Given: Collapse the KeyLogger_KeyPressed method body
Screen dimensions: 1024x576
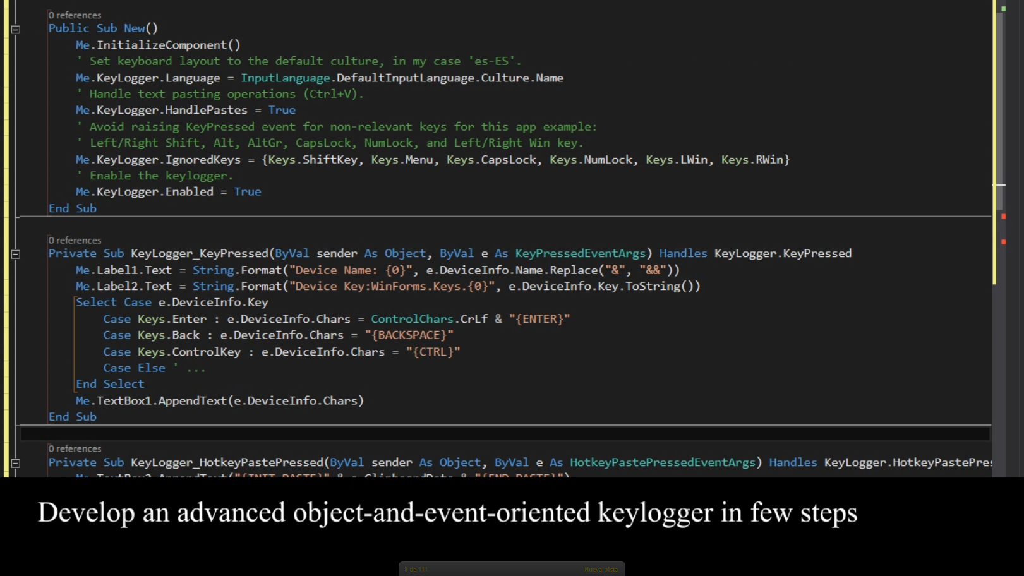Looking at the screenshot, I should 15,253.
